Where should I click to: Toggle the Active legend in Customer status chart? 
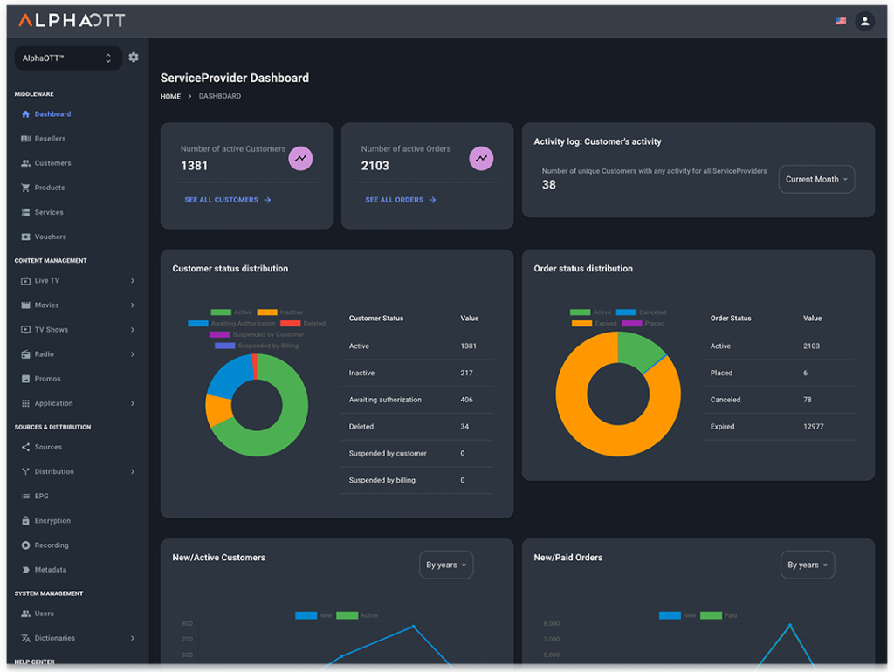232,312
